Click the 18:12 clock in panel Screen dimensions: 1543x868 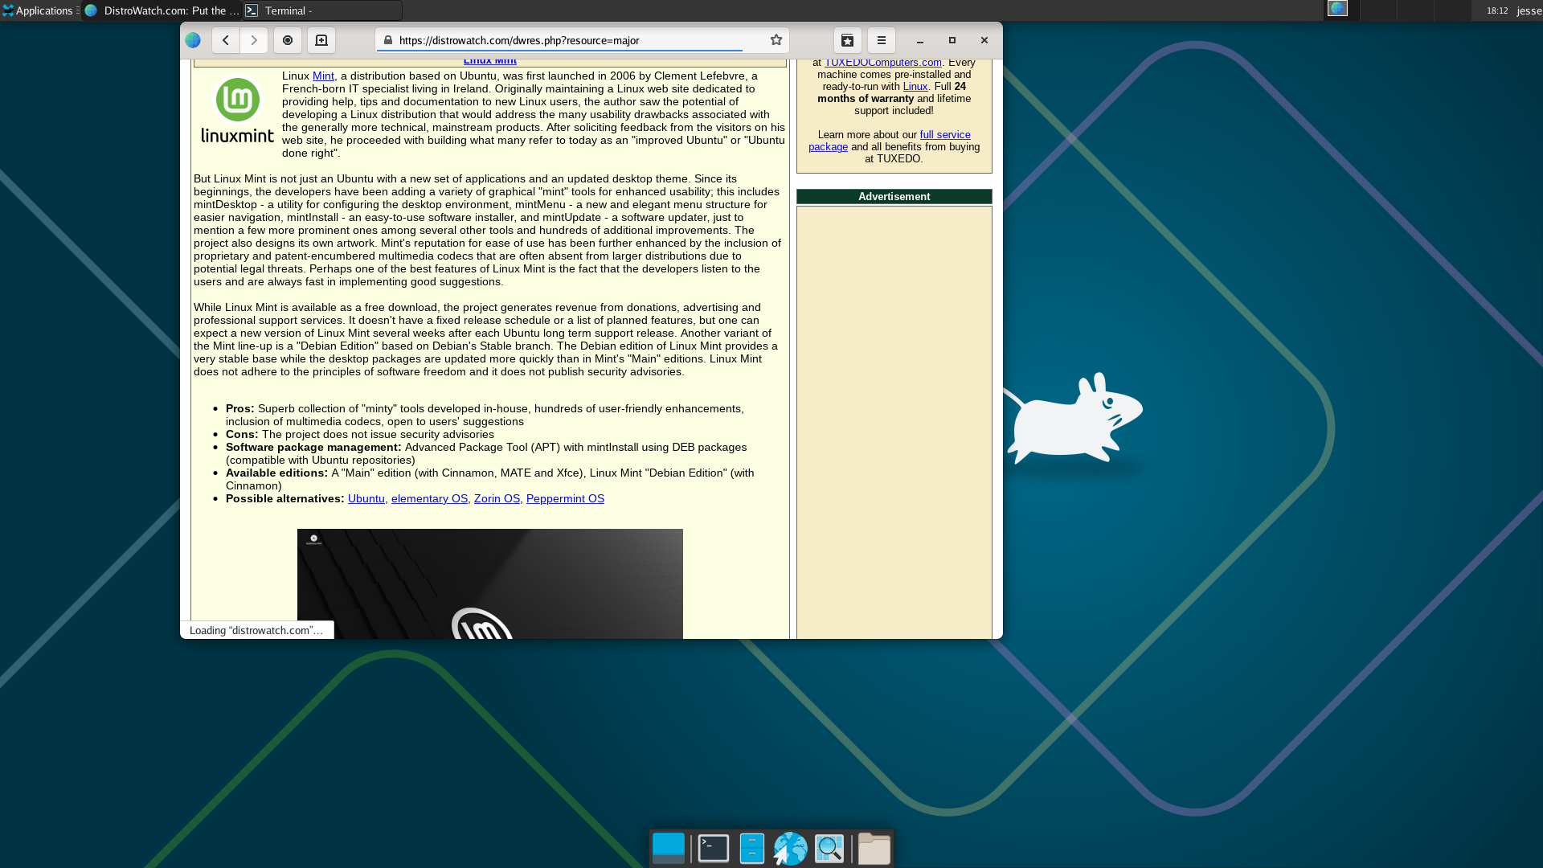pyautogui.click(x=1497, y=10)
